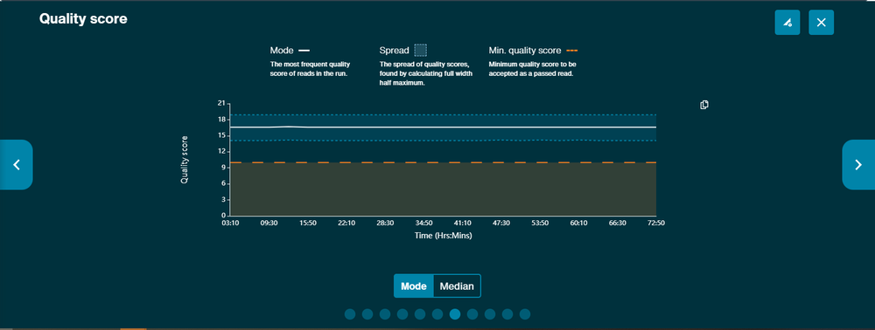Select the first pagination dot
Image resolution: width=875 pixels, height=330 pixels.
click(350, 314)
